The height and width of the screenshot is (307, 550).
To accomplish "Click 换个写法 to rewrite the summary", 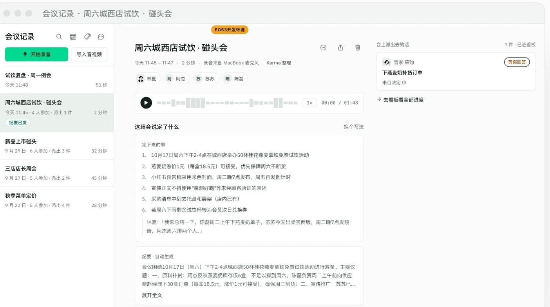I will tap(354, 127).
